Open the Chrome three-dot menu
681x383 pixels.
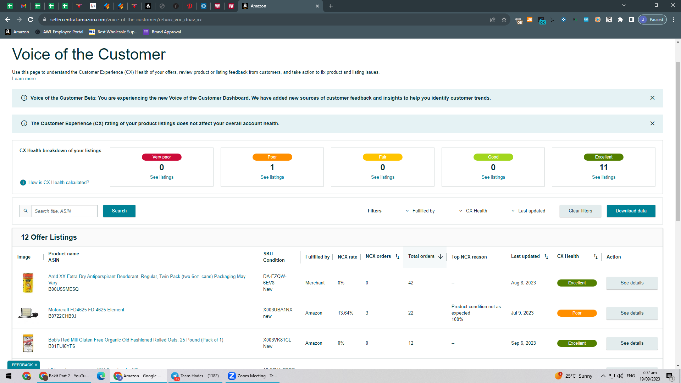click(674, 20)
